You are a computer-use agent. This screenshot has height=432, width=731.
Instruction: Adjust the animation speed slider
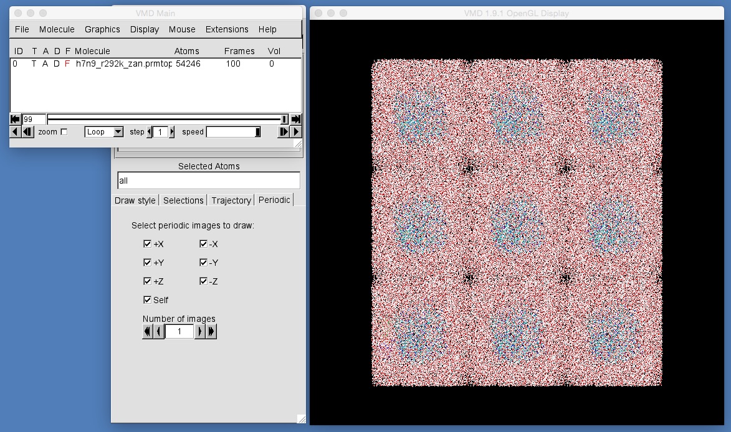pyautogui.click(x=234, y=132)
